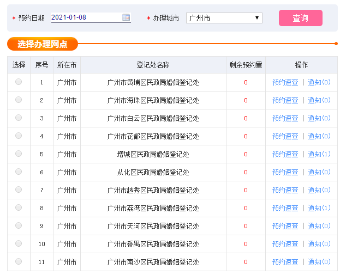Screen dimensions: 346x275
Task: Click text 广州市越秀区民政局婚姻登记处
Action: tap(153, 190)
